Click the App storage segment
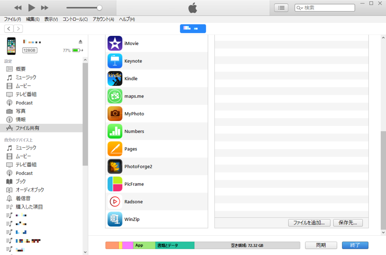 (x=144, y=246)
